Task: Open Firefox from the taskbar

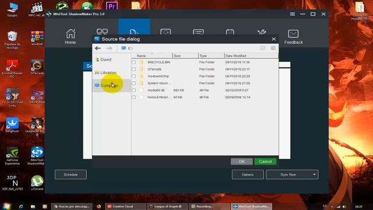Action: [98, 206]
